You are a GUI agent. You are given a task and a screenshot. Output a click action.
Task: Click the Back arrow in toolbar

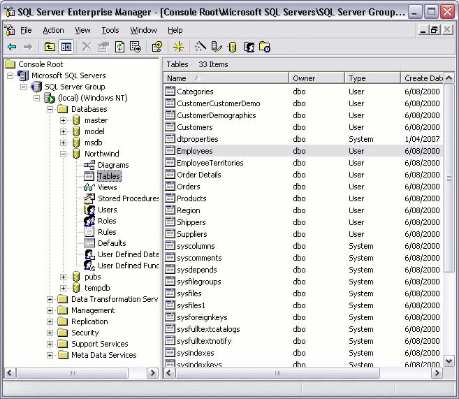click(x=12, y=47)
